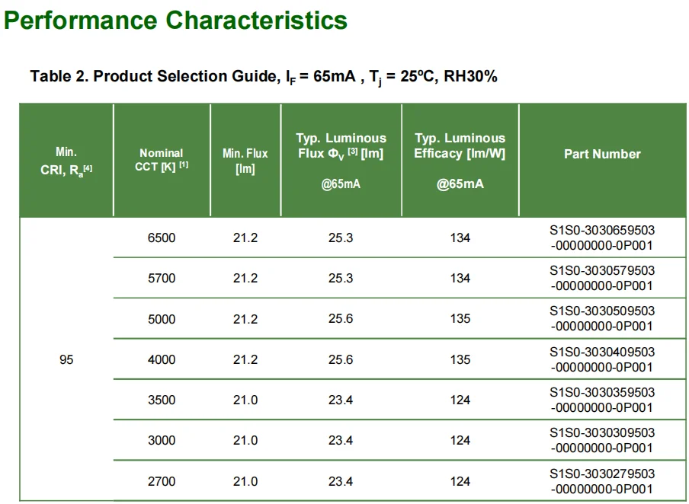Click the Nominal CCT column header

pyautogui.click(x=162, y=160)
